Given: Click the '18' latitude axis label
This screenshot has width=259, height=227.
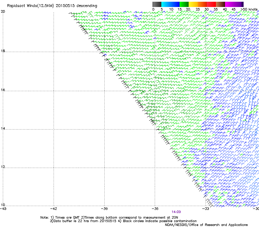Looking at the screenshot, I should (x=3, y=51).
